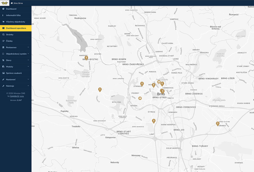Click the icon beside Moduly

[3, 67]
